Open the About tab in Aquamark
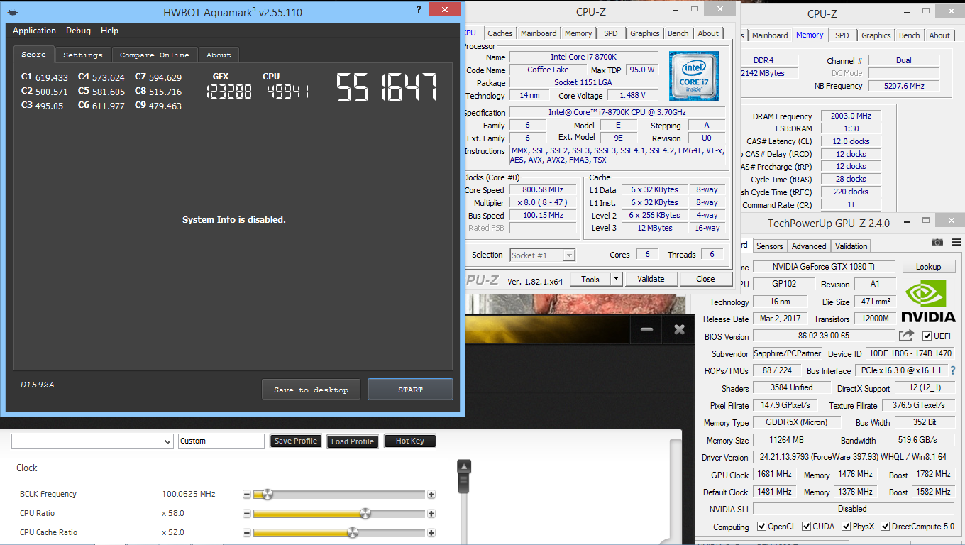The height and width of the screenshot is (545, 965). (x=219, y=55)
